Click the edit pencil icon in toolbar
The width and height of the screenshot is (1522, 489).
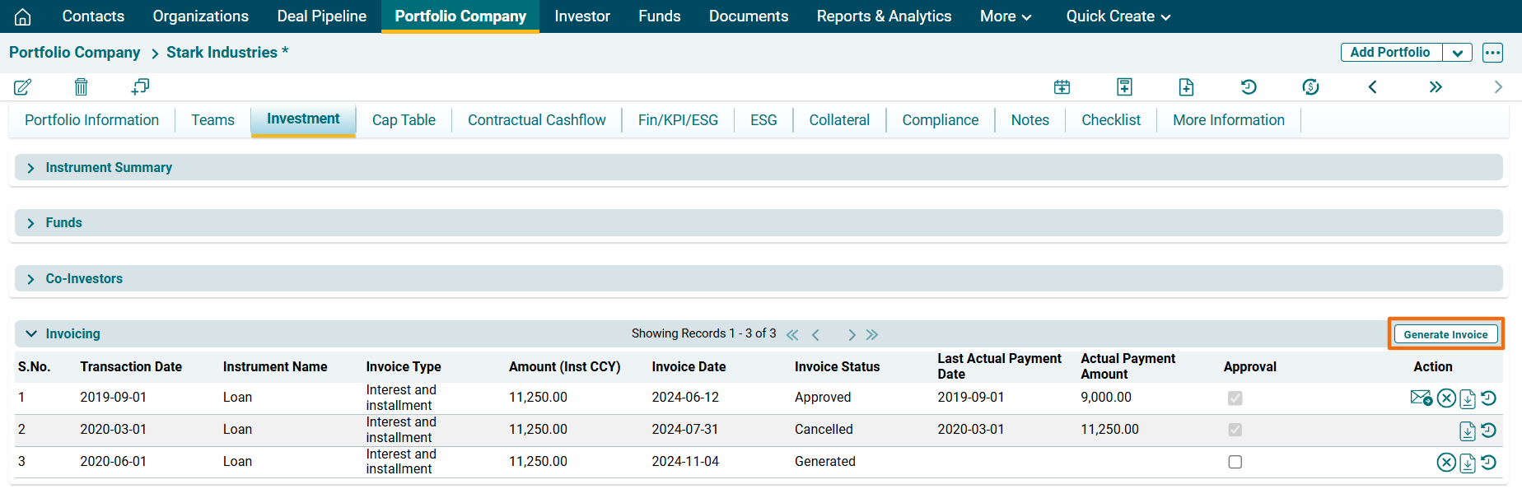point(22,87)
